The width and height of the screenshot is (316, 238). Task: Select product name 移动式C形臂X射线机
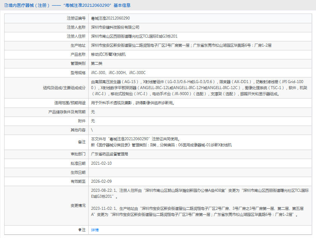pyautogui.click(x=108, y=55)
